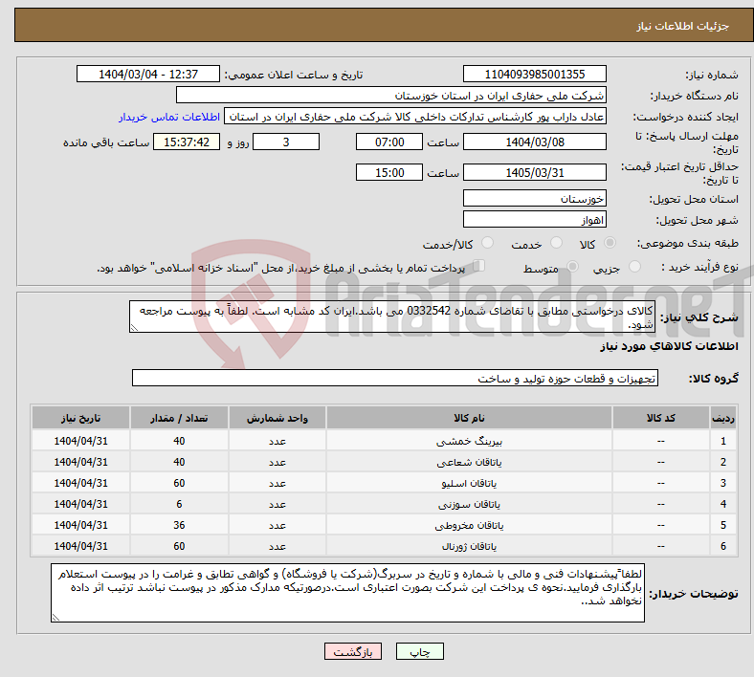The image size is (754, 677).
Task: Click the شهر محل تحویل field
Action: [x=534, y=219]
